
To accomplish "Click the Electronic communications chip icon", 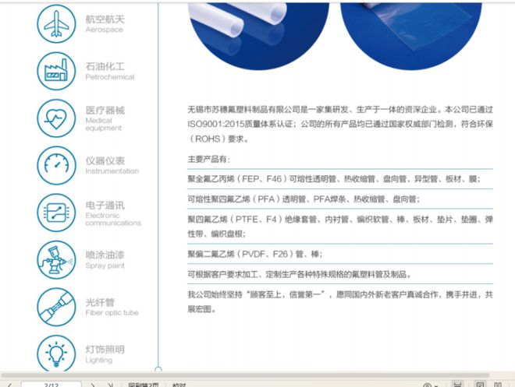I will point(56,212).
